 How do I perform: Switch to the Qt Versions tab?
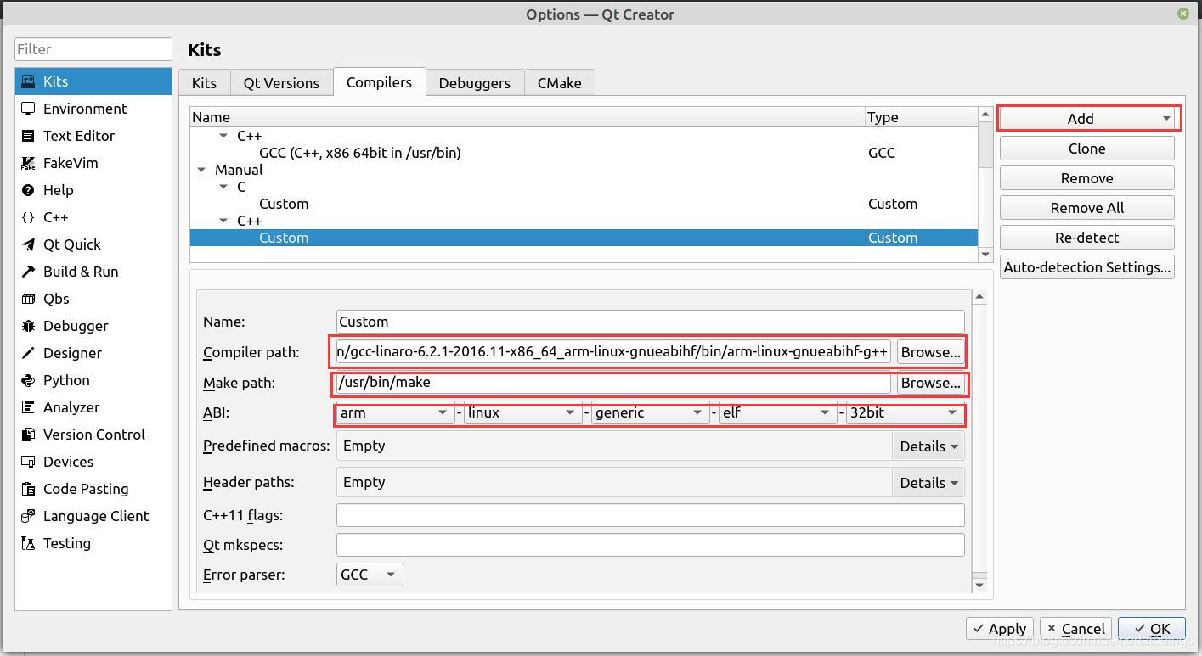point(281,82)
